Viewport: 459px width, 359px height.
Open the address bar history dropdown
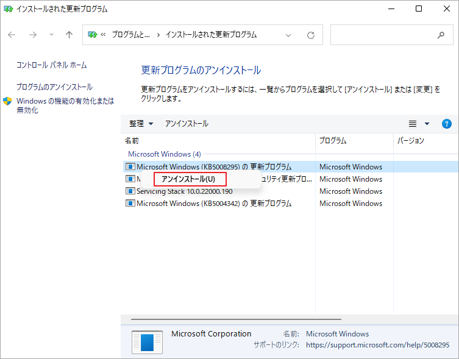click(x=288, y=35)
